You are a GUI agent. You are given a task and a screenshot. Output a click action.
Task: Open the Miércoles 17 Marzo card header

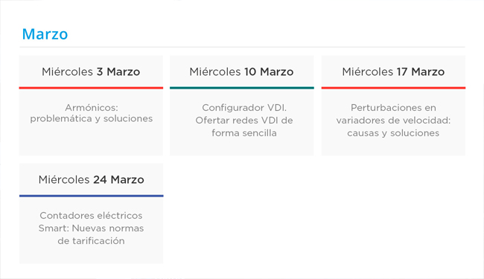[x=393, y=71]
